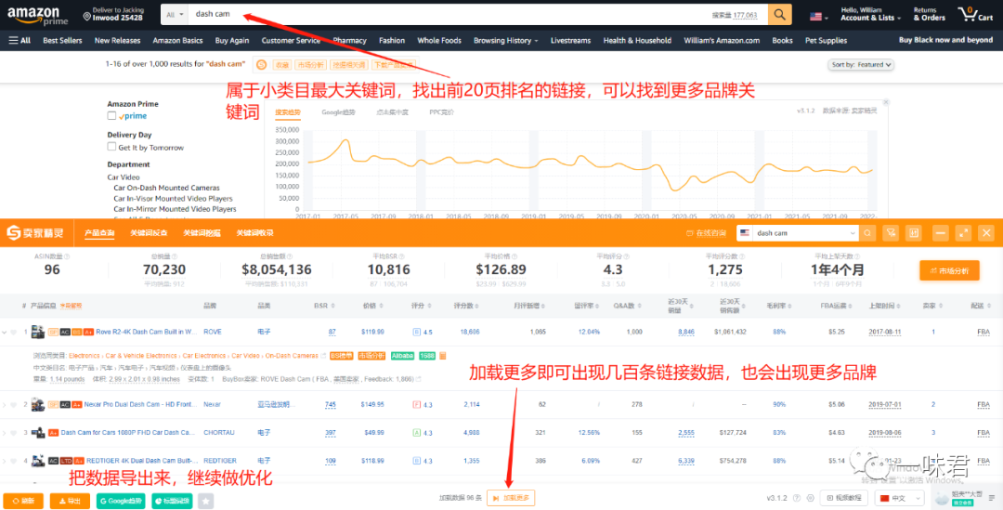This screenshot has width=1003, height=510.
Task: Switch chart to the PPC竞价 tab
Action: 441,112
